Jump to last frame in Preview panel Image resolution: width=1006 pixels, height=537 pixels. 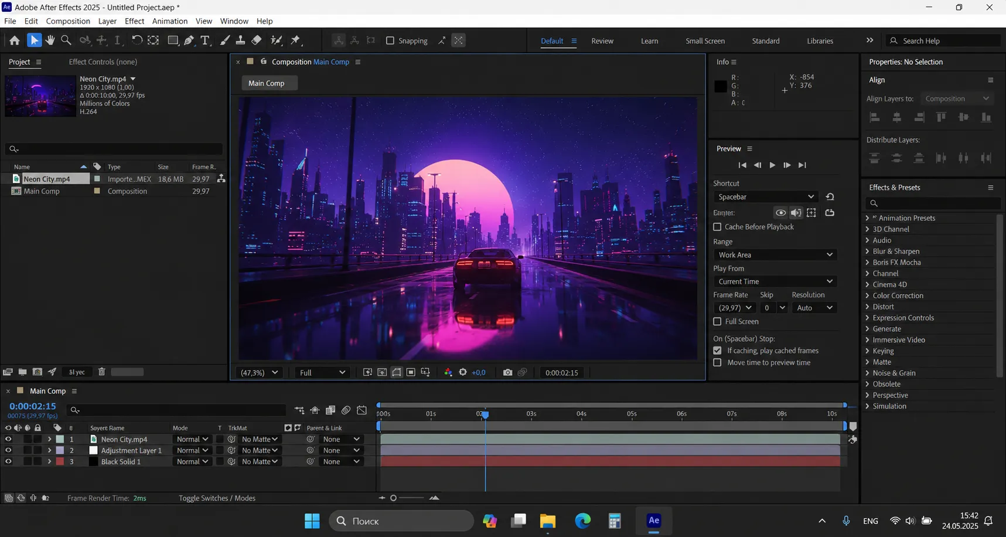[x=802, y=165]
